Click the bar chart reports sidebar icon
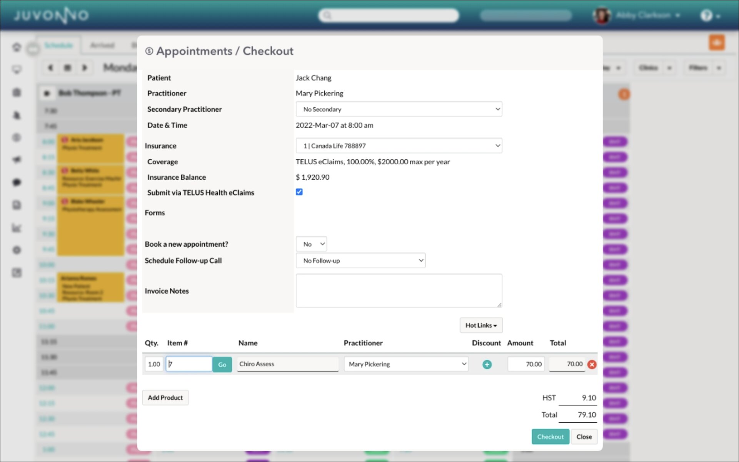 [17, 228]
